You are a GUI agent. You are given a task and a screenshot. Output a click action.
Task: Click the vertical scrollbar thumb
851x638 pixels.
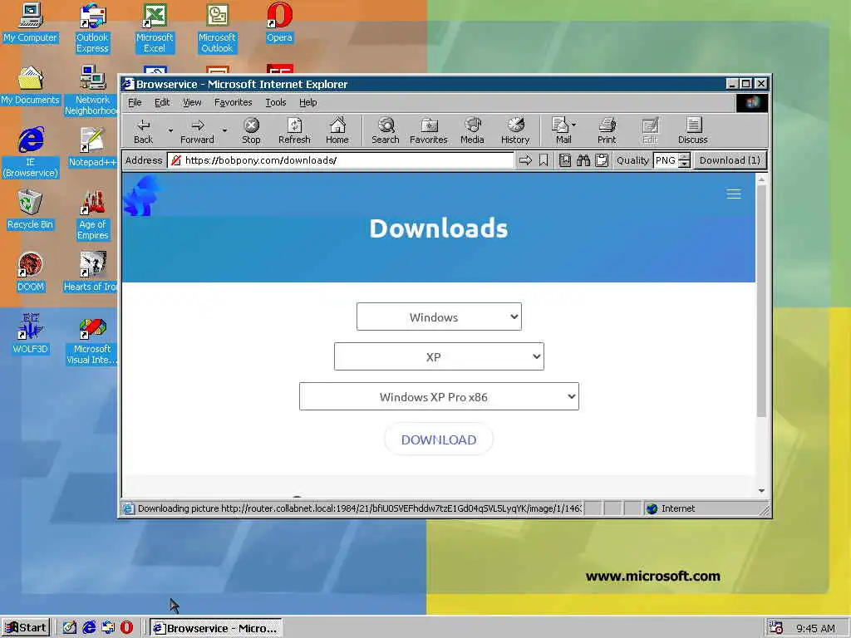[x=761, y=301]
